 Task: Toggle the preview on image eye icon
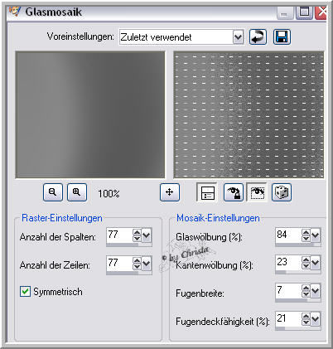point(258,192)
